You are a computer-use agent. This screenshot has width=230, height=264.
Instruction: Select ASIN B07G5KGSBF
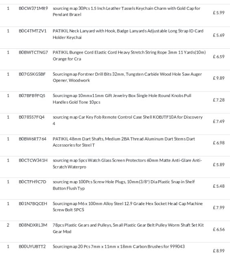click(32, 74)
